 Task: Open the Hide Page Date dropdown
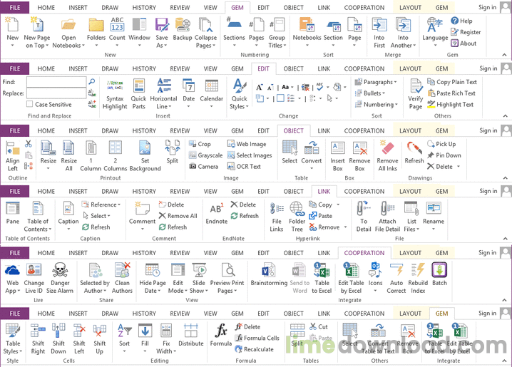click(x=152, y=286)
